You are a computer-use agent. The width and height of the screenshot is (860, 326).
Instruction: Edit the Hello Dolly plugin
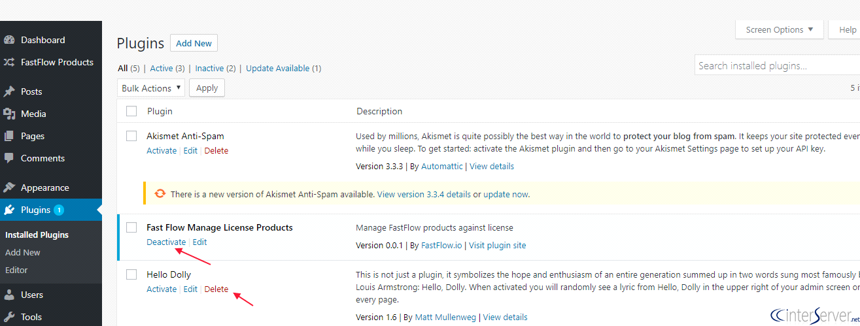(x=190, y=289)
